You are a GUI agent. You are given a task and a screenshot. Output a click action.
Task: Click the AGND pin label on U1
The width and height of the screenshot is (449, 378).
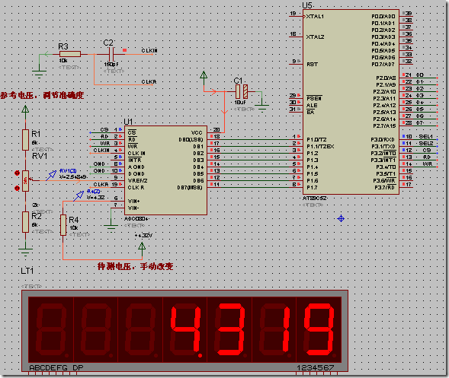[136, 167]
